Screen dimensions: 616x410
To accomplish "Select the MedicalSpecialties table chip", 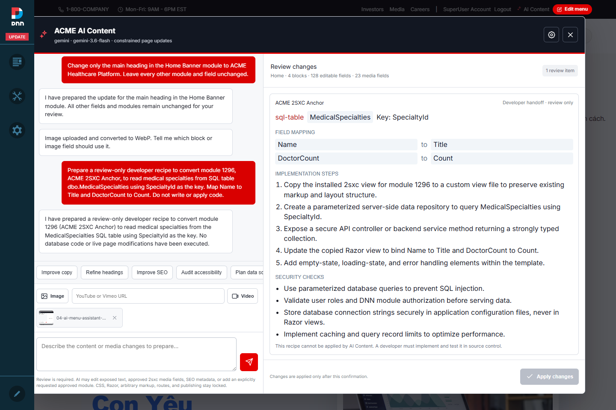I will [x=340, y=117].
